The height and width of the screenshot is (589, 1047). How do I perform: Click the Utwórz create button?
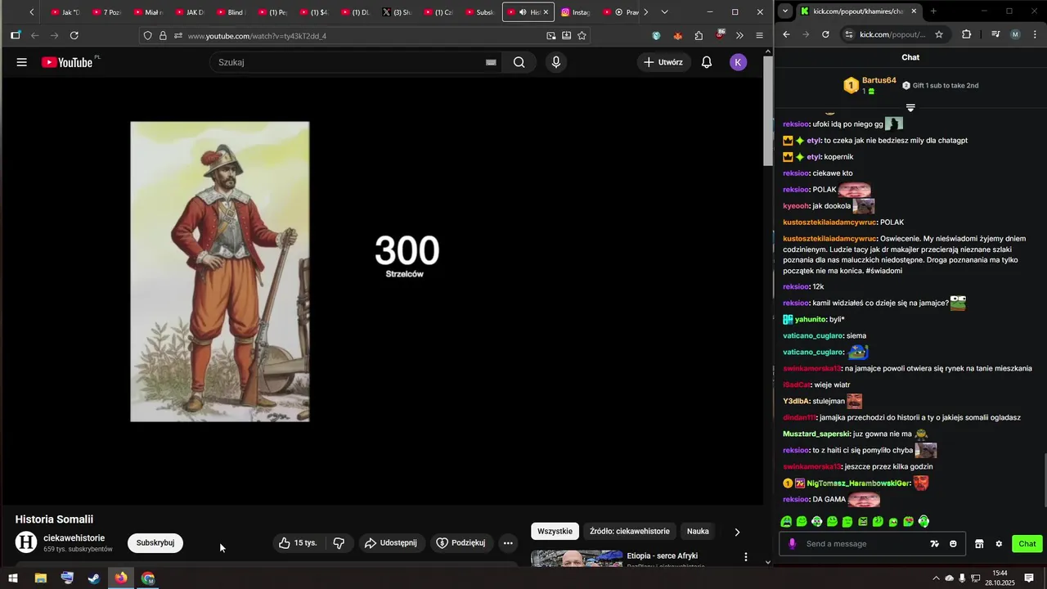tap(664, 62)
